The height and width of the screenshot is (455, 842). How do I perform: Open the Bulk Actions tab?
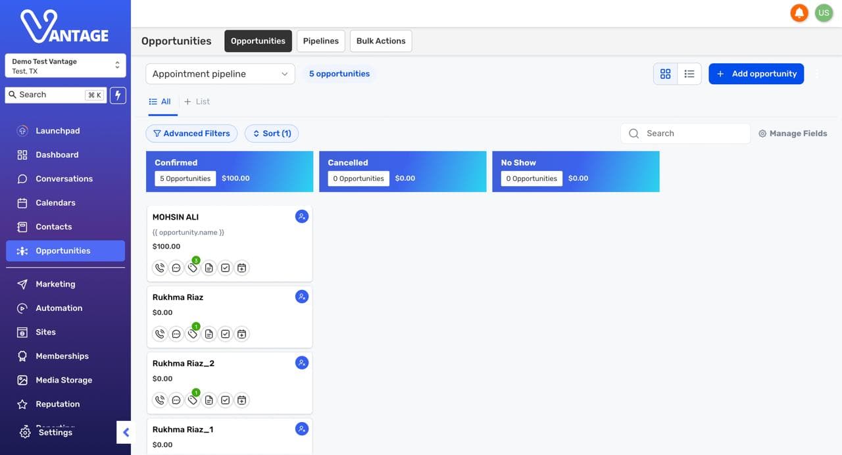coord(381,41)
